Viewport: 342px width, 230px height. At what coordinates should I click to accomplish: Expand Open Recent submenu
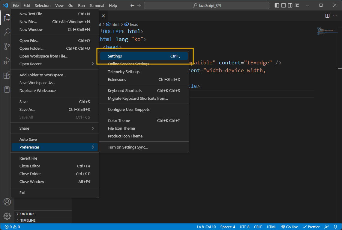pos(55,64)
